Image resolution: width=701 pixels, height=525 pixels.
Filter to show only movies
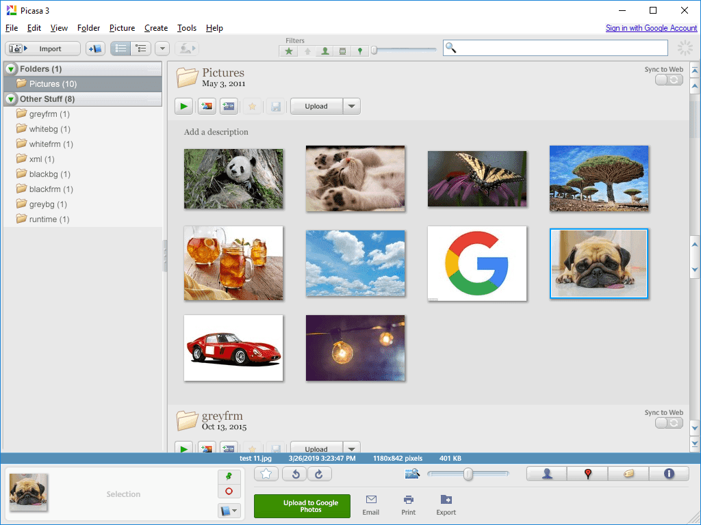(x=342, y=51)
